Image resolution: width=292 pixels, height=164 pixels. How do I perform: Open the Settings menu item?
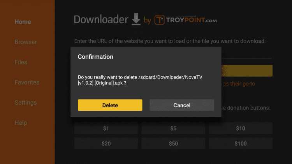[x=26, y=103]
